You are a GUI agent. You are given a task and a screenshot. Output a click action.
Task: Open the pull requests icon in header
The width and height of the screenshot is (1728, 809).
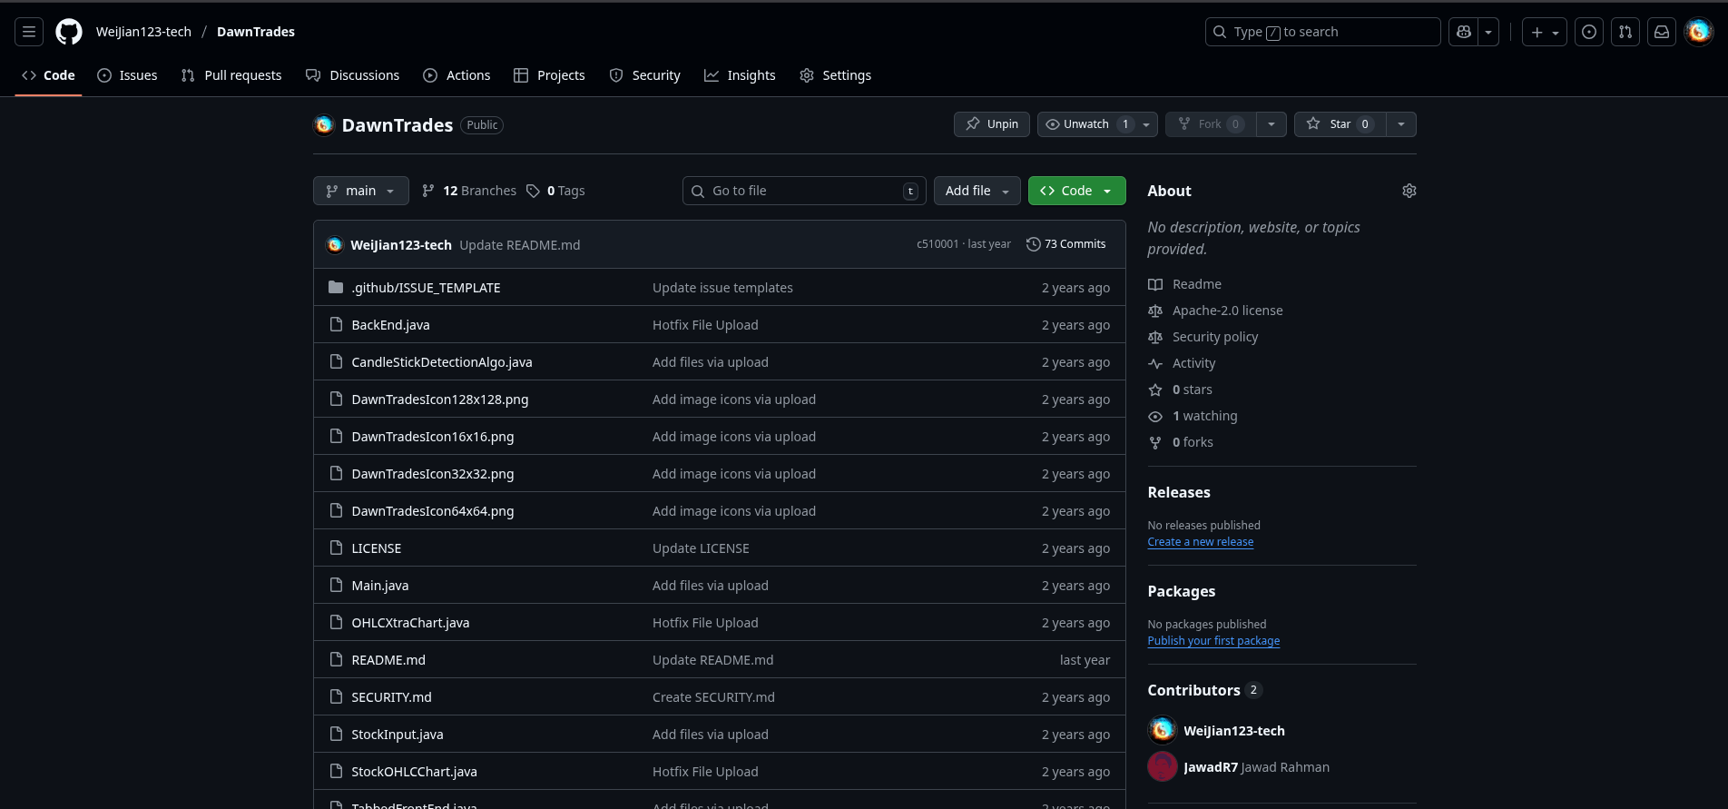point(1625,32)
